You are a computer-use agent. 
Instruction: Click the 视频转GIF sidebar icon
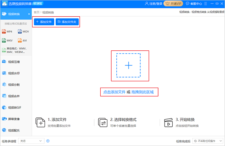coord(4,107)
